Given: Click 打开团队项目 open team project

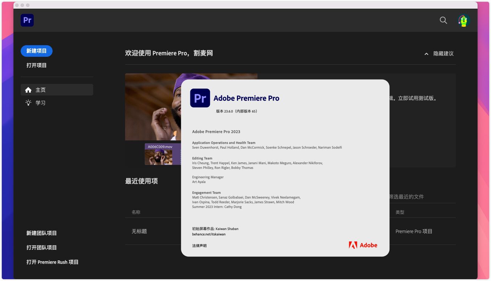Looking at the screenshot, I should coord(42,248).
